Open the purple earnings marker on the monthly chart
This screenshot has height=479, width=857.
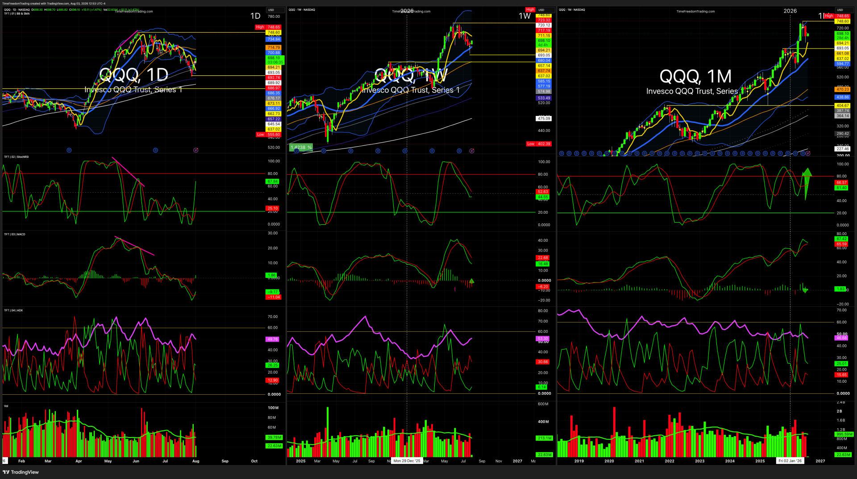click(808, 153)
